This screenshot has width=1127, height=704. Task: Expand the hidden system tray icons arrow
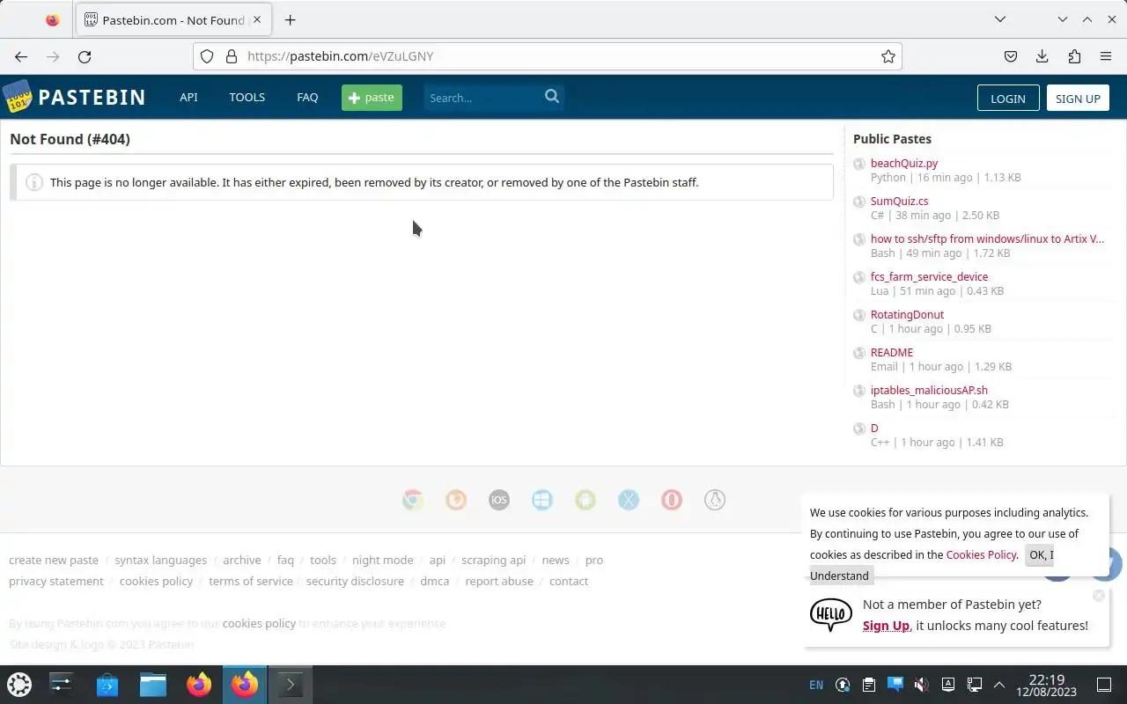(x=999, y=685)
